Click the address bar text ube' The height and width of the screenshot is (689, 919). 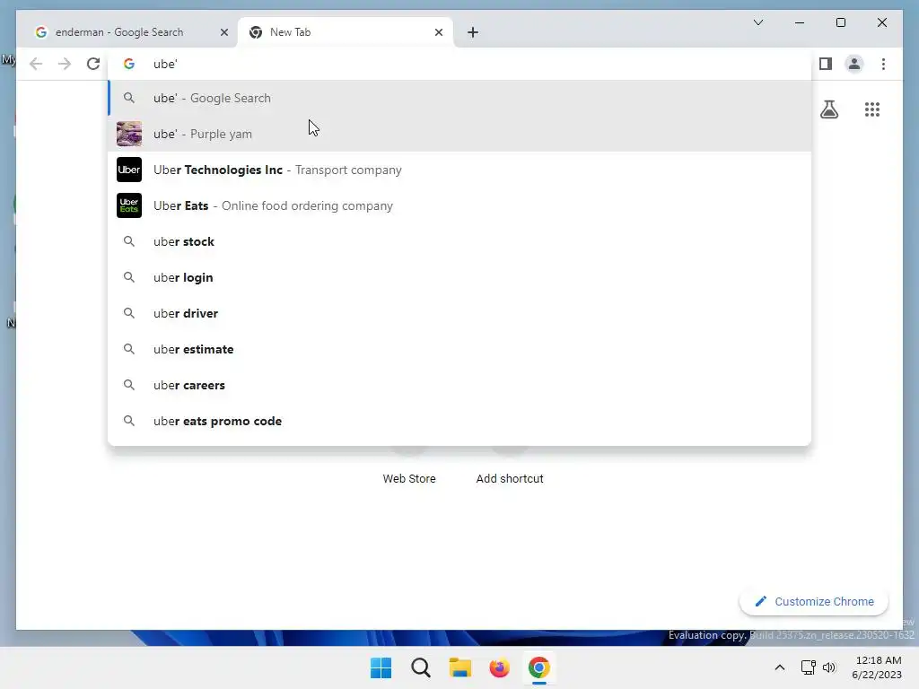pos(165,64)
